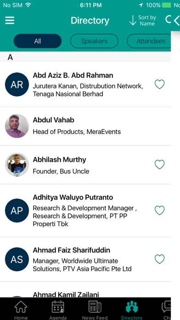The height and width of the screenshot is (320, 180).
Task: Open Abdul Vahab's profile photo
Action: [17, 126]
